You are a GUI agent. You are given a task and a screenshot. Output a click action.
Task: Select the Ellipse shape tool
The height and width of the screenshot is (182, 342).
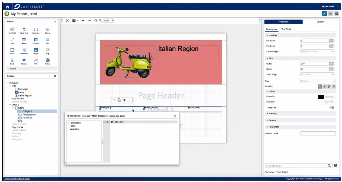[48, 31]
